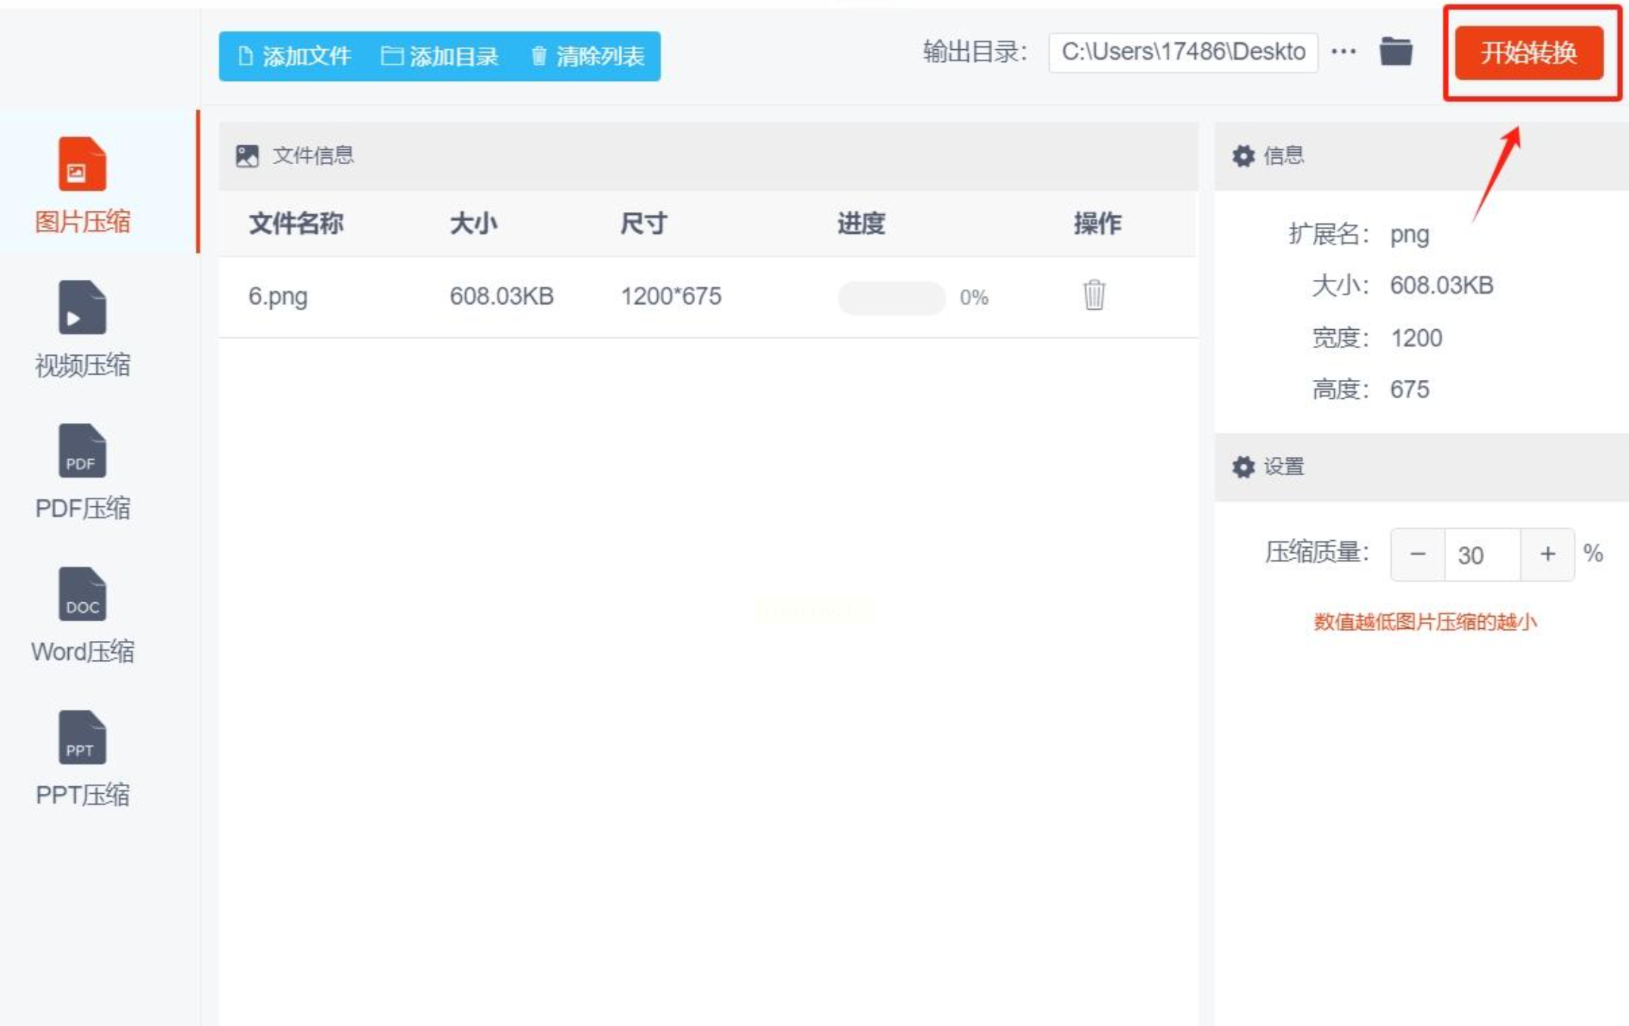Clear the list with 清除列表
This screenshot has width=1629, height=1026.
pos(588,56)
